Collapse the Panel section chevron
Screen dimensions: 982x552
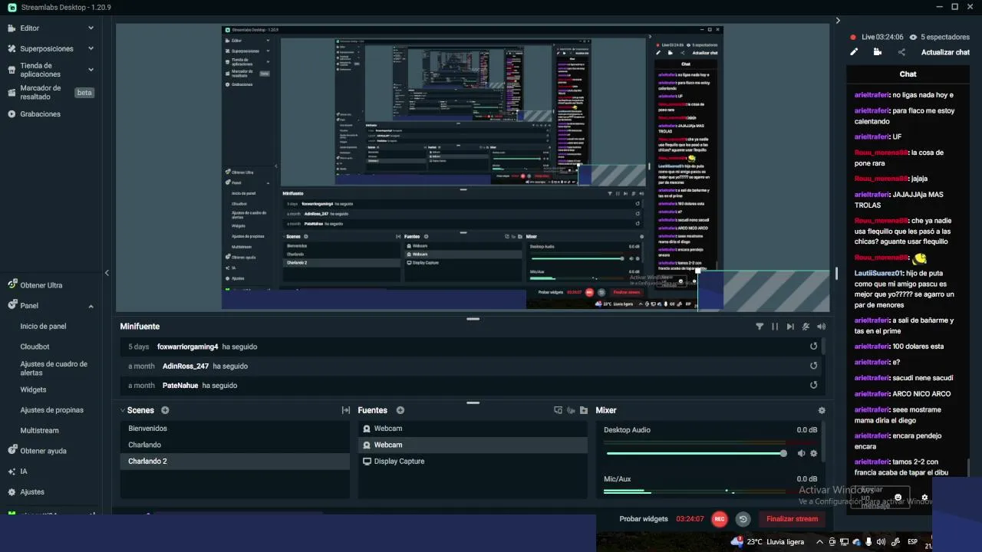click(91, 306)
